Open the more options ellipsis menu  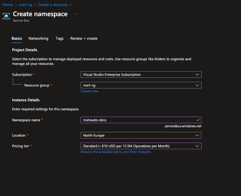point(76,14)
